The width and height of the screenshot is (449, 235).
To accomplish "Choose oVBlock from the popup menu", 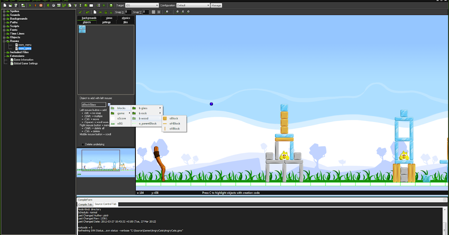I will (x=174, y=129).
